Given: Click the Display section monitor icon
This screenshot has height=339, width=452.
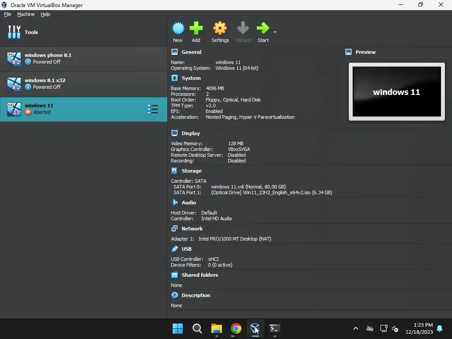Looking at the screenshot, I should pos(174,133).
